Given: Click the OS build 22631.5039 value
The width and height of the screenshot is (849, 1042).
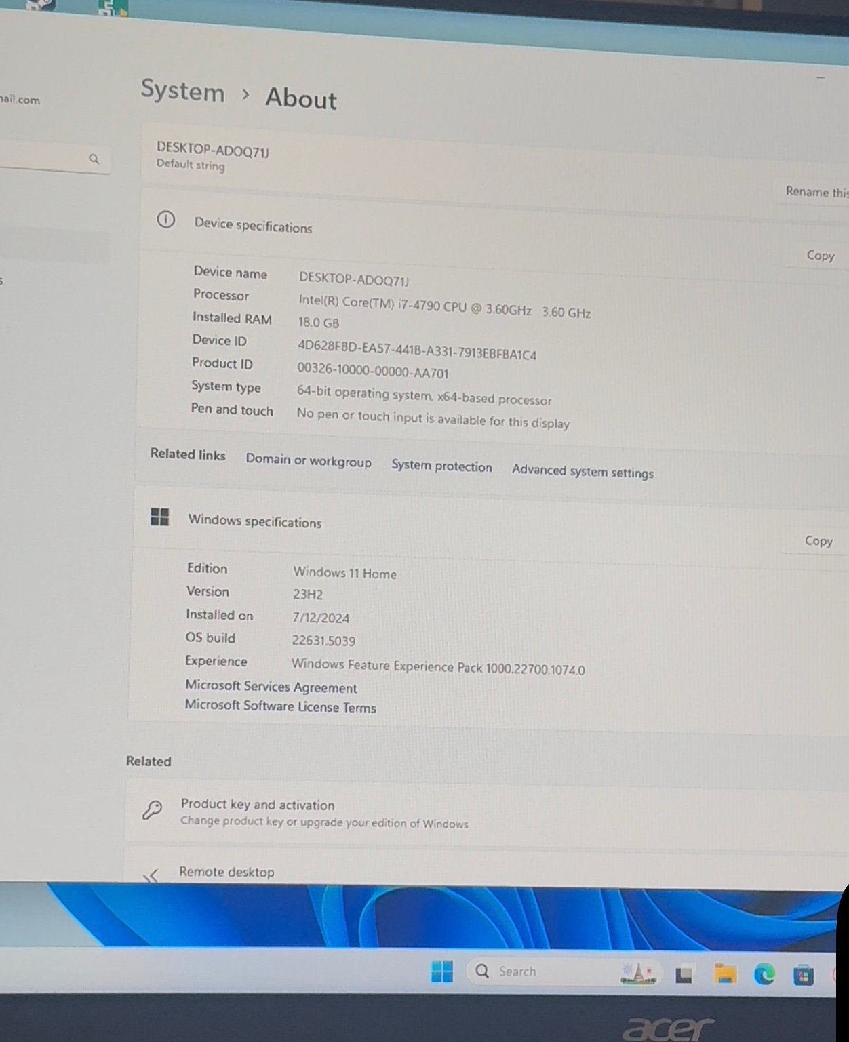Looking at the screenshot, I should 323,641.
